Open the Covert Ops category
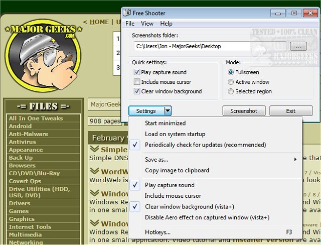The image size is (321, 245). (43, 181)
